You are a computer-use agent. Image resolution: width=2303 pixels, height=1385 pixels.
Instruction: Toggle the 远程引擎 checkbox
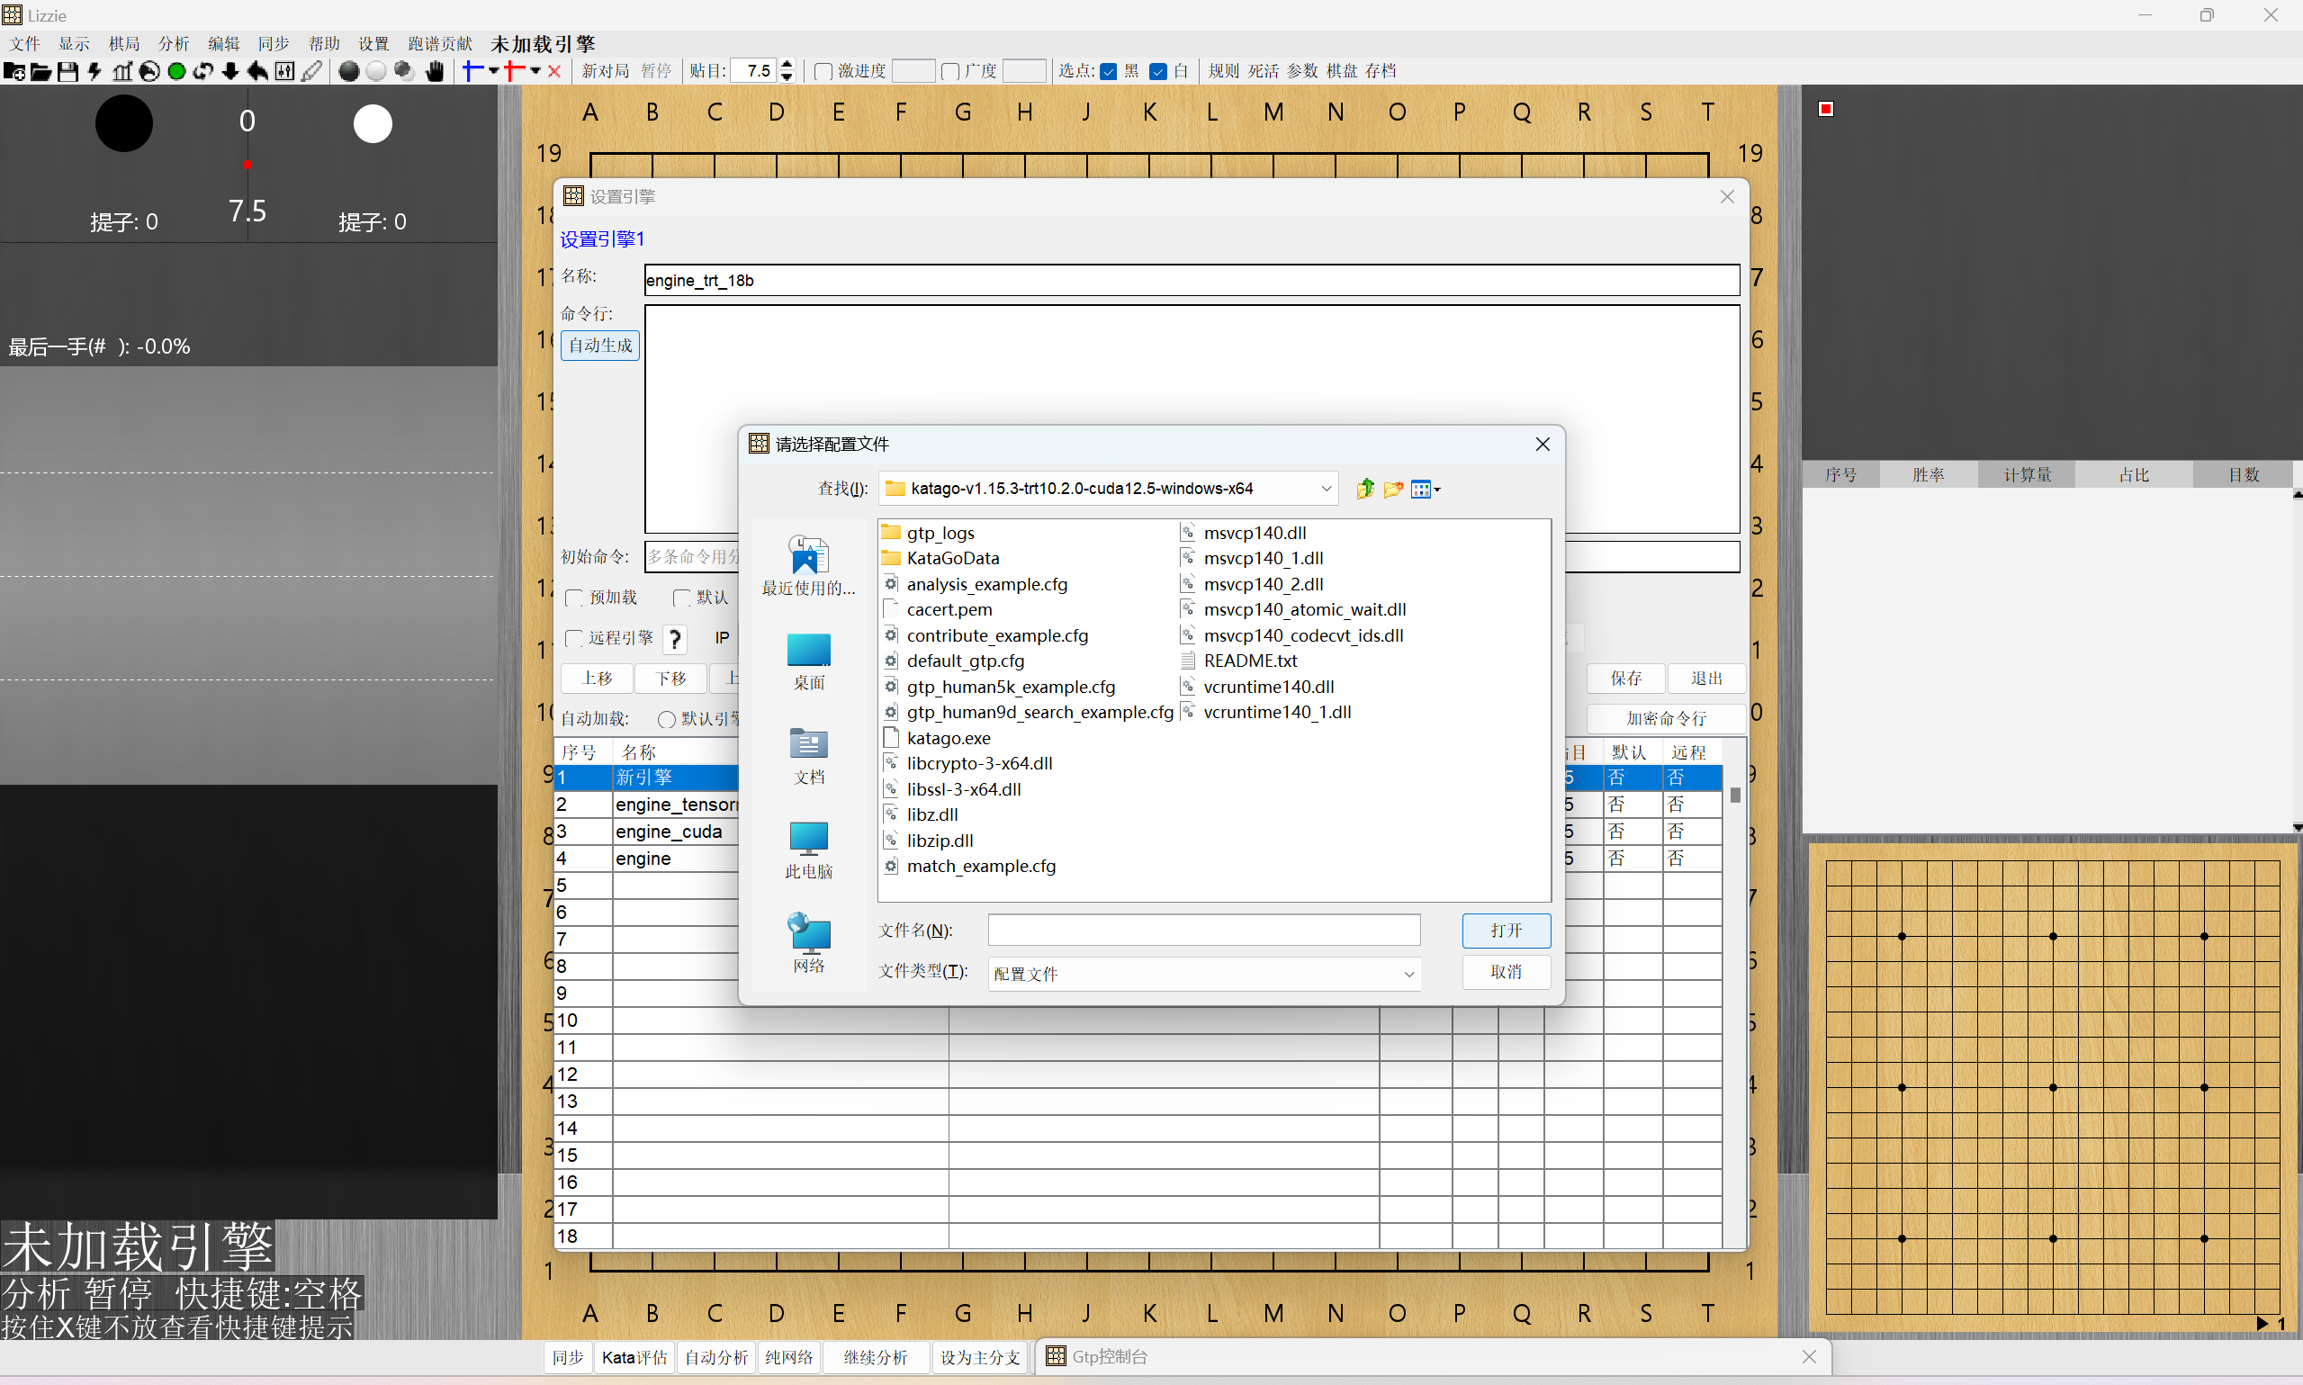point(575,638)
